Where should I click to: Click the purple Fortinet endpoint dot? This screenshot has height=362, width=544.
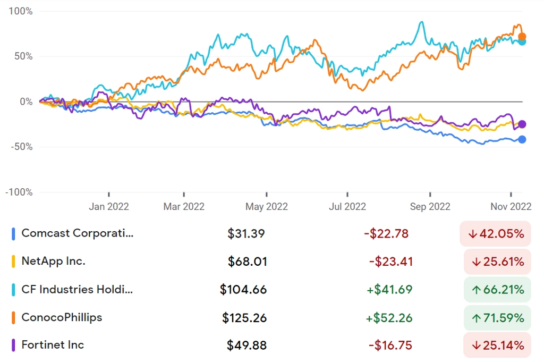pos(522,124)
